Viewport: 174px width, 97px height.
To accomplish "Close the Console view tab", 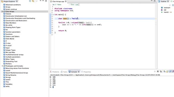I will click(x=79, y=72).
